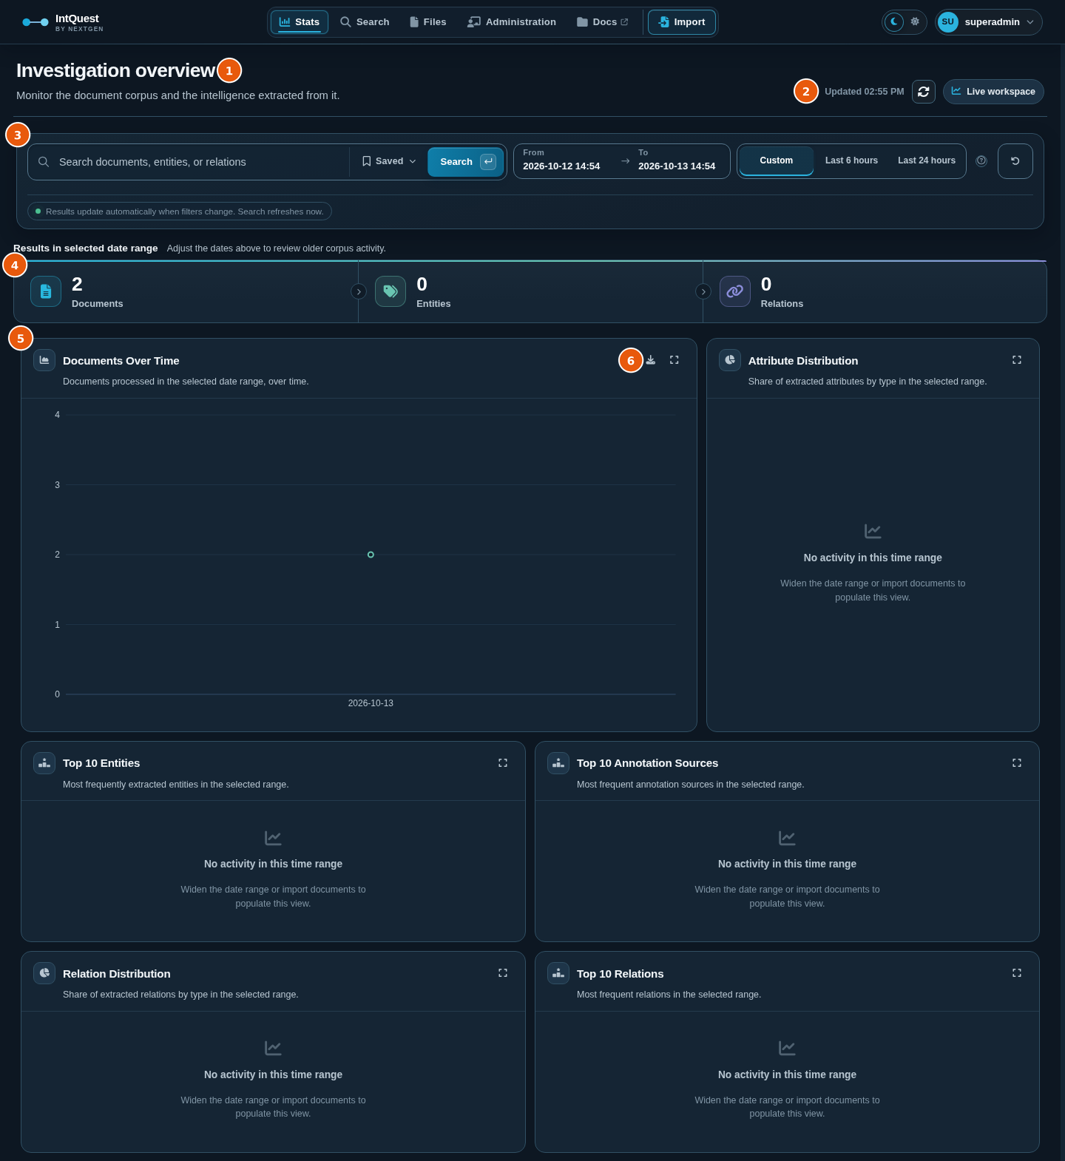Expand Top 10 Annotation Sources to fullscreen
This screenshot has width=1065, height=1161.
click(x=1017, y=763)
